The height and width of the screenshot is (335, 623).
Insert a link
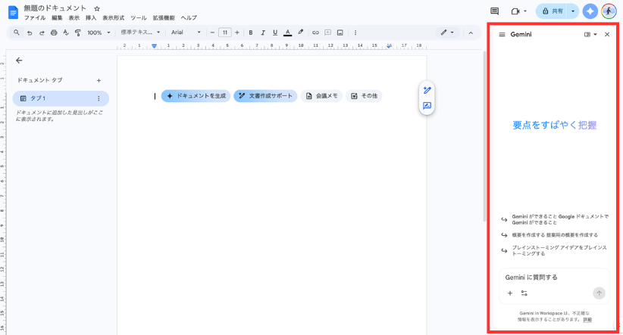tap(315, 33)
